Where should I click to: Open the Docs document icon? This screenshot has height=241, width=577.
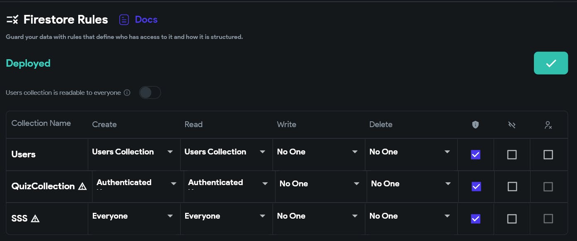tap(124, 19)
